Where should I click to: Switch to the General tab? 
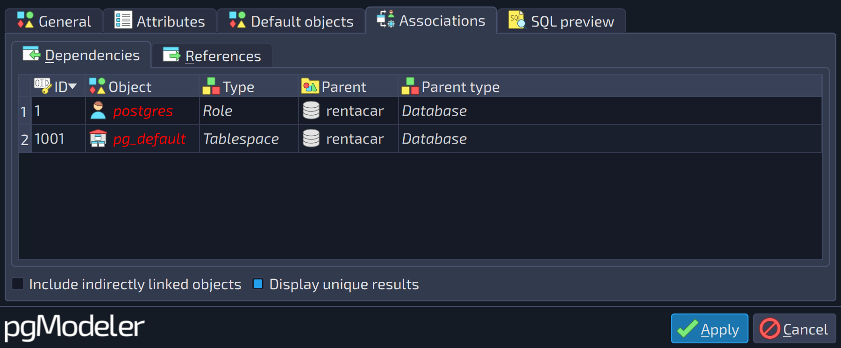(x=54, y=21)
